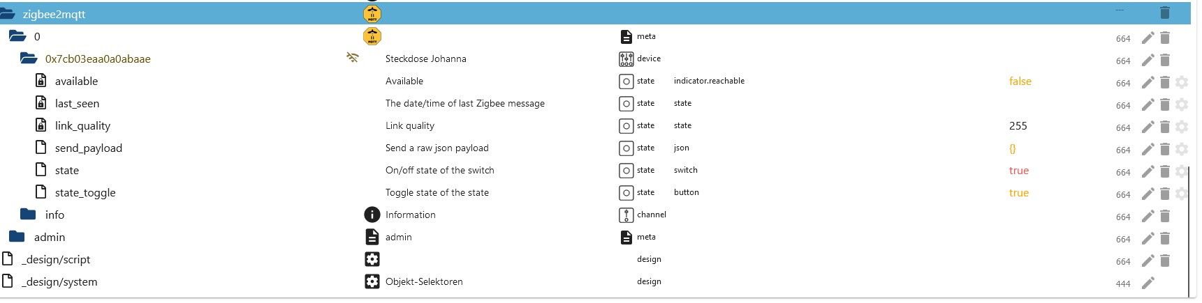
Task: Expand the admin folder
Action: (x=17, y=237)
